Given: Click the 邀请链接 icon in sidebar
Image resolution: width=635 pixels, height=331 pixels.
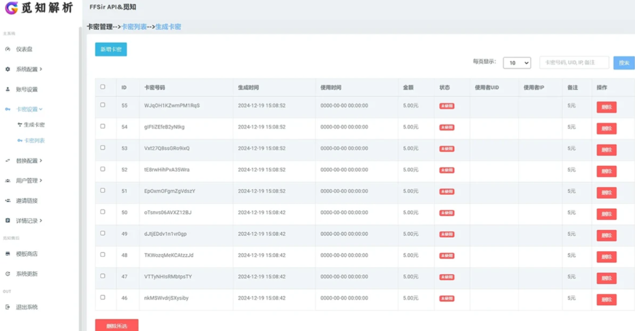Looking at the screenshot, I should [8, 201].
